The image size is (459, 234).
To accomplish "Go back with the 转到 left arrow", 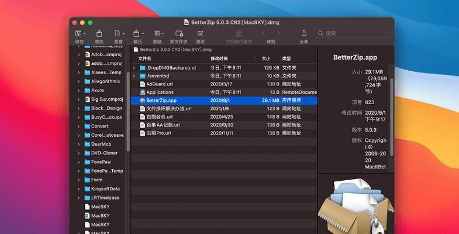I will tap(263, 33).
